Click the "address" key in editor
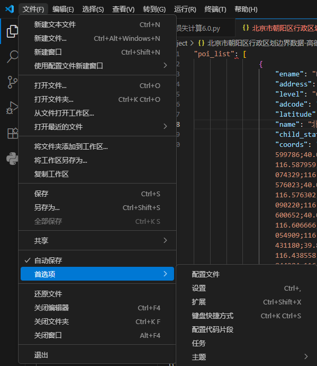 pyautogui.click(x=294, y=84)
